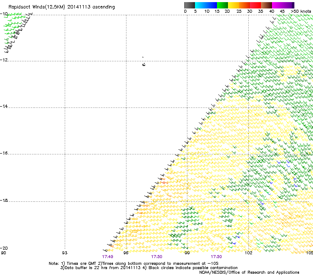Click the '-20' latitude axis label

point(4,248)
